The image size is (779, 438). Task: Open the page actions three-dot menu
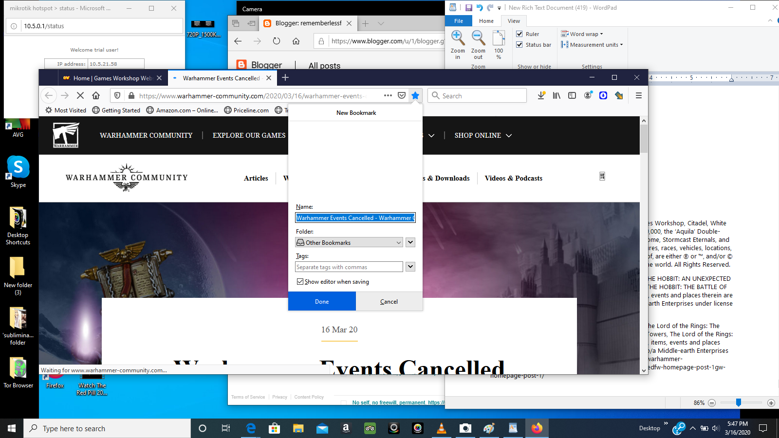[388, 96]
